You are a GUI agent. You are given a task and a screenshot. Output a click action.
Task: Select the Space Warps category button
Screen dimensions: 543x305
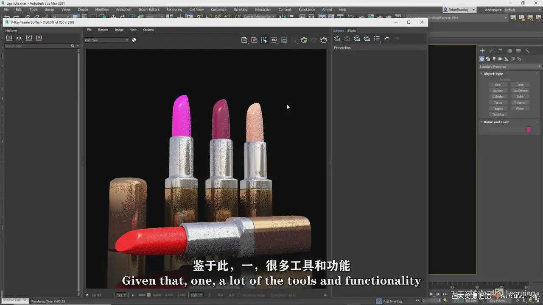click(513, 59)
